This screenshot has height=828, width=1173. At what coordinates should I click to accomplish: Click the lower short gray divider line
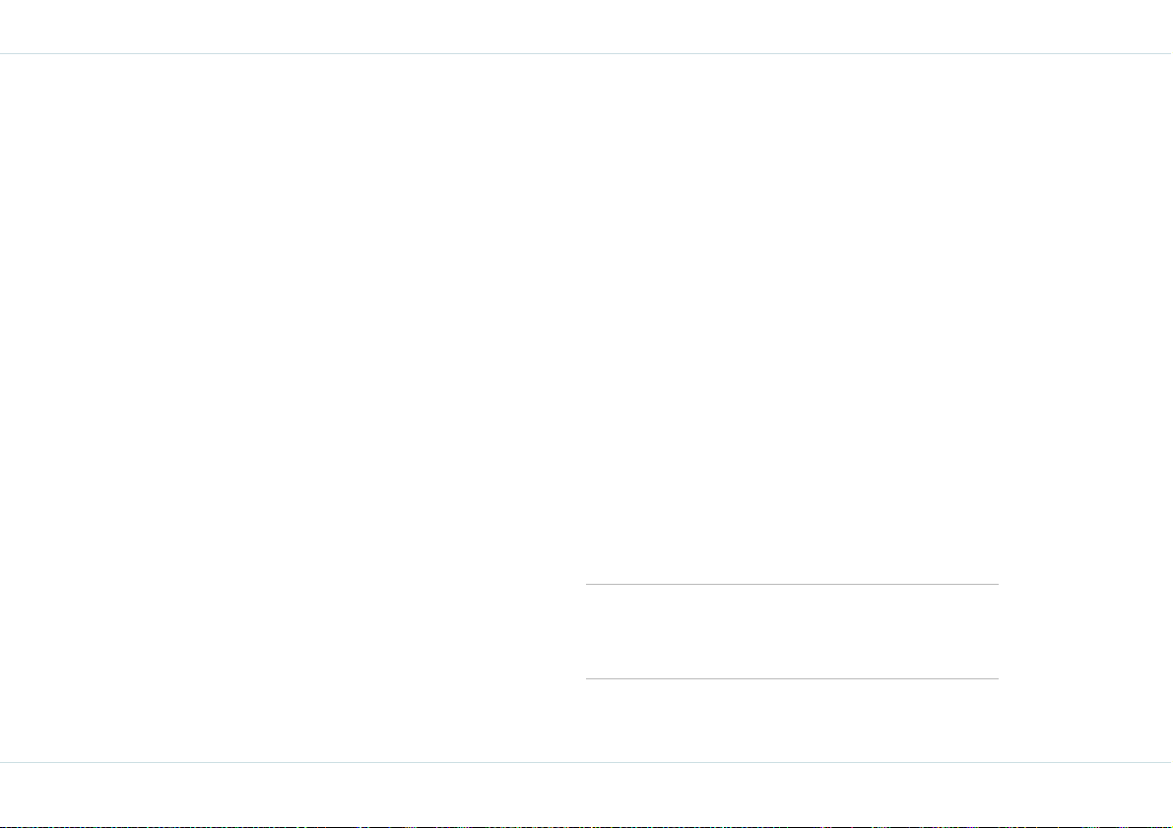[x=792, y=679]
